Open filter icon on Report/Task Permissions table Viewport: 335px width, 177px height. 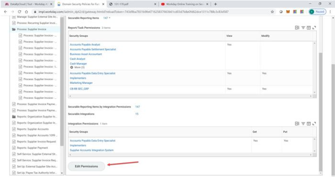click(x=303, y=28)
